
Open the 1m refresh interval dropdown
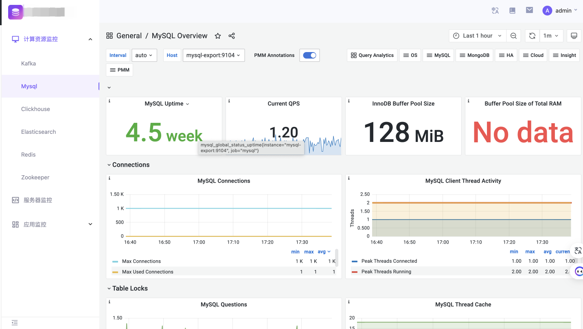point(552,36)
